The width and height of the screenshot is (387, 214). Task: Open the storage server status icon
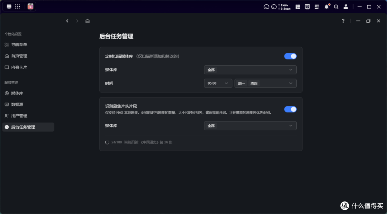[317, 7]
